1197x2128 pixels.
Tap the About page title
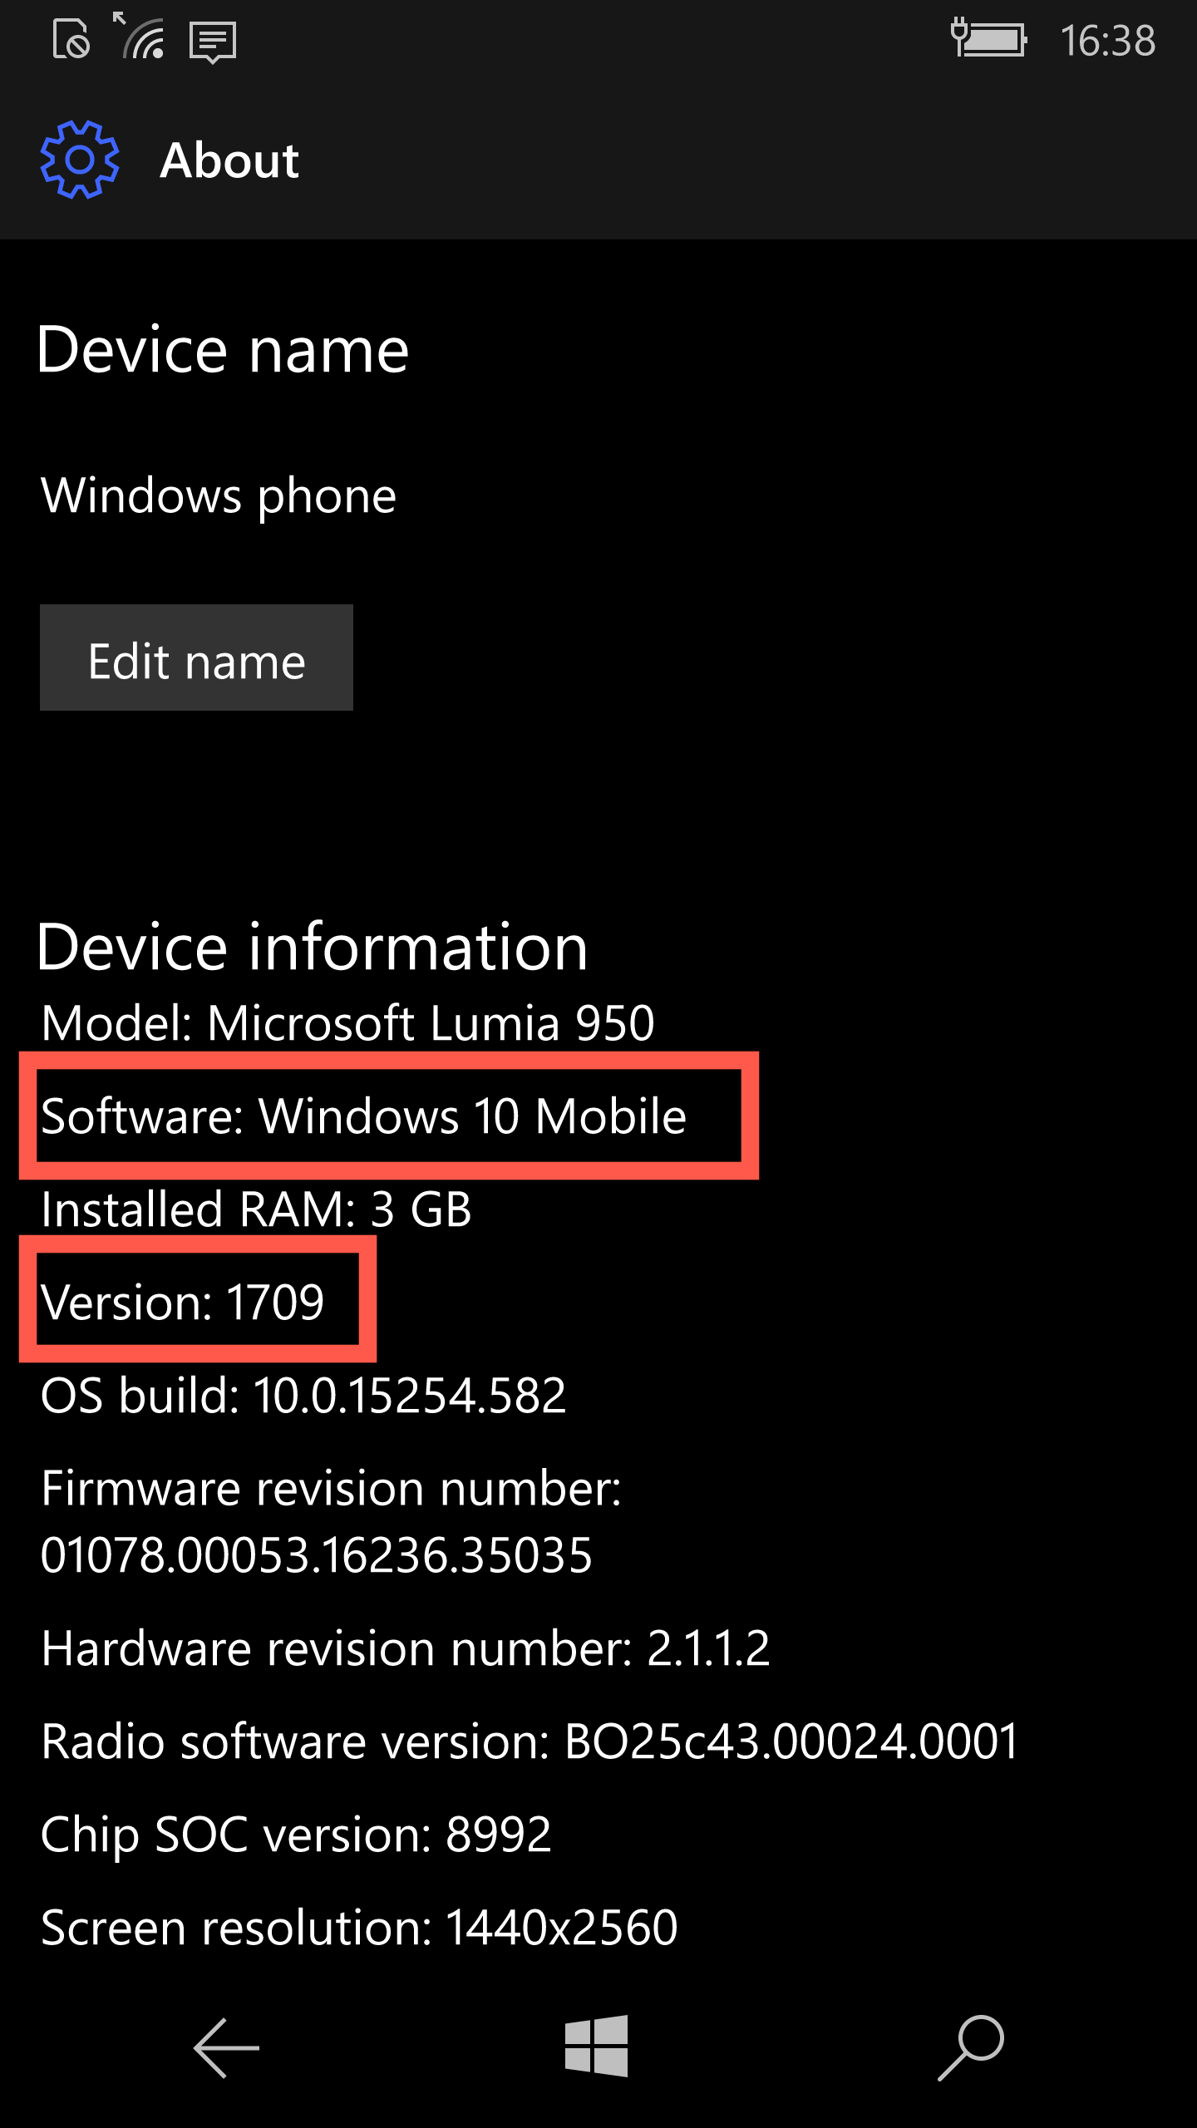point(229,160)
